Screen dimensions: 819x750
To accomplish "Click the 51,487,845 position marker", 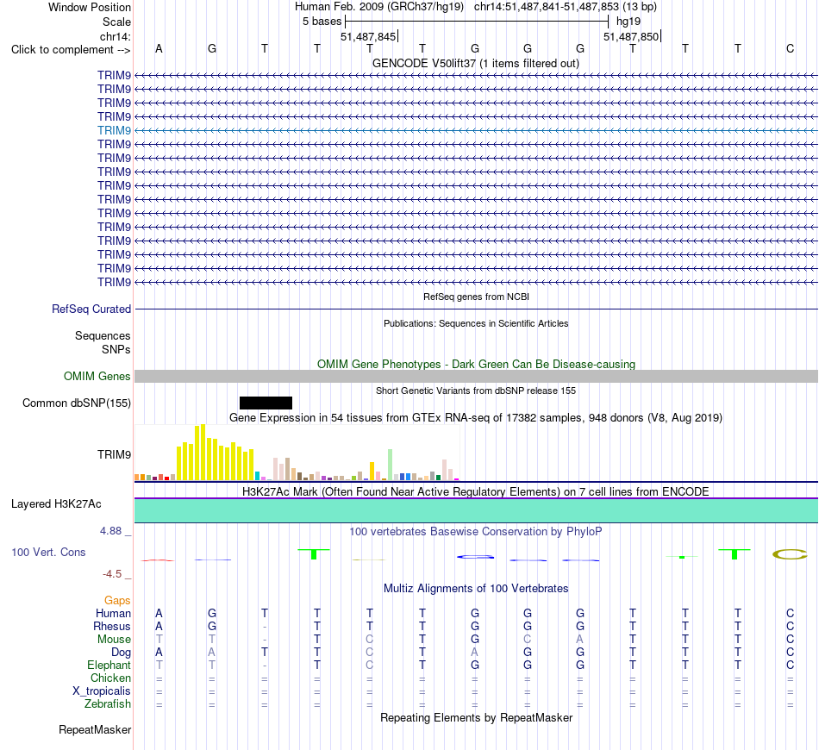I will click(x=368, y=36).
